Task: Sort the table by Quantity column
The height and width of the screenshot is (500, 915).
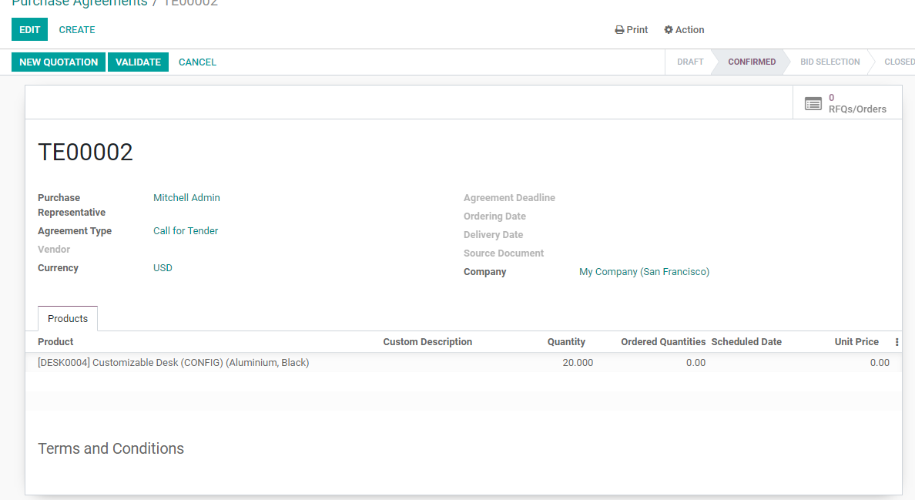Action: click(566, 342)
